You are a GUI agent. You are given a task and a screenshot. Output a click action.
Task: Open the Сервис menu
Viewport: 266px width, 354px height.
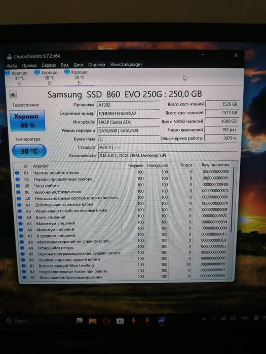point(49,65)
